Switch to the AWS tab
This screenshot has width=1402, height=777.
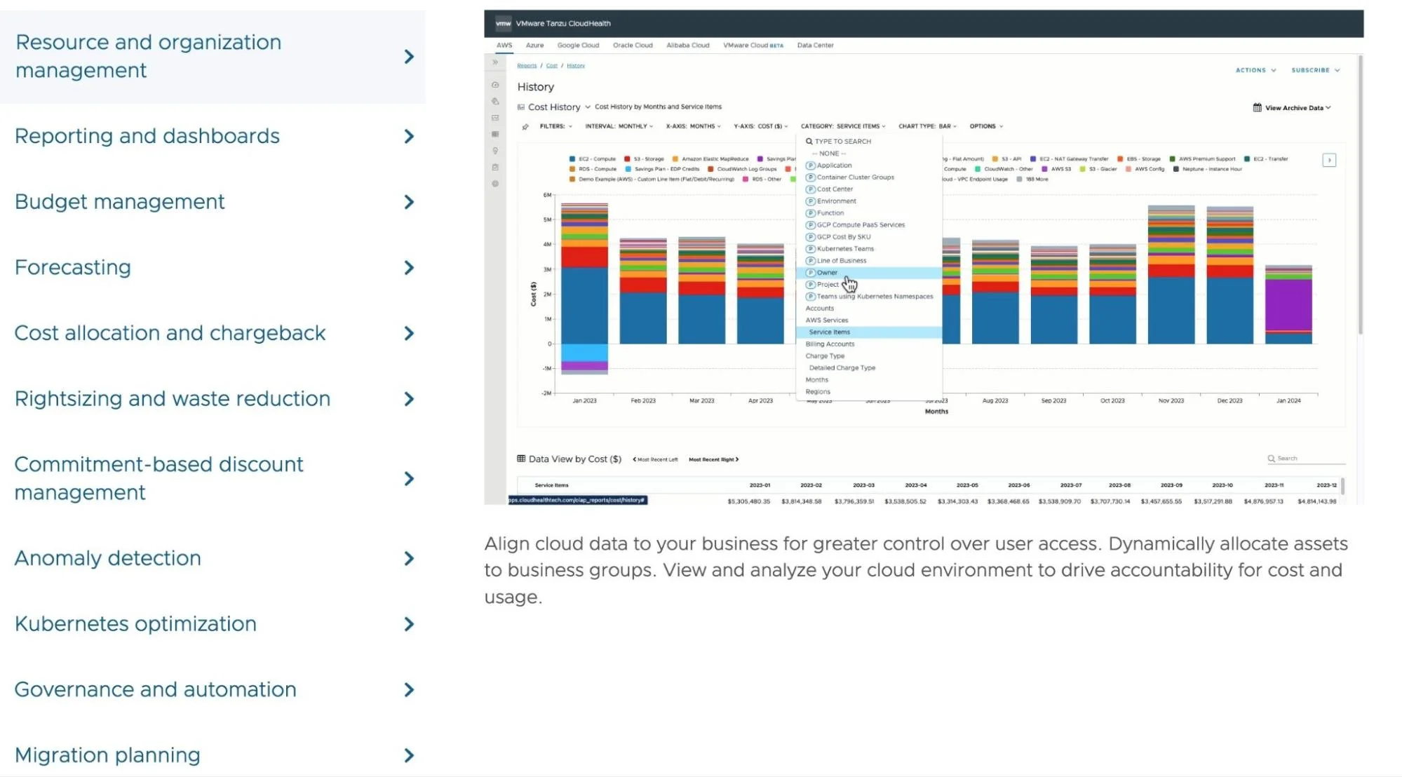point(504,45)
